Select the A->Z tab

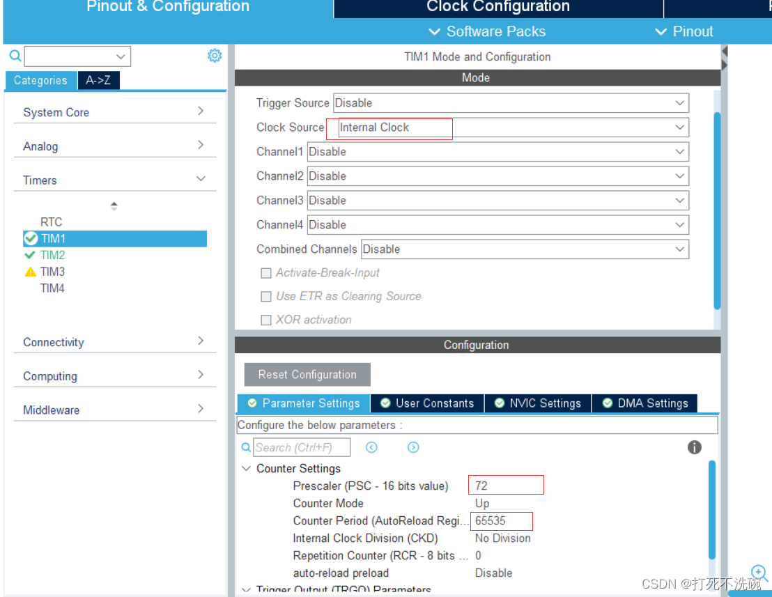pyautogui.click(x=98, y=80)
